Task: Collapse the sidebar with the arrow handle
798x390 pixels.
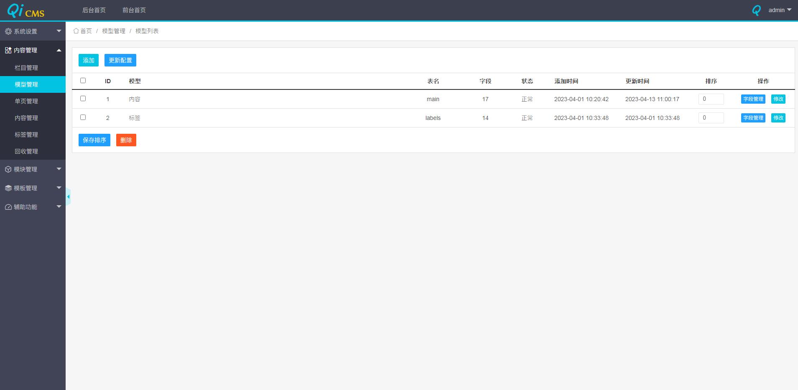Action: [x=68, y=196]
